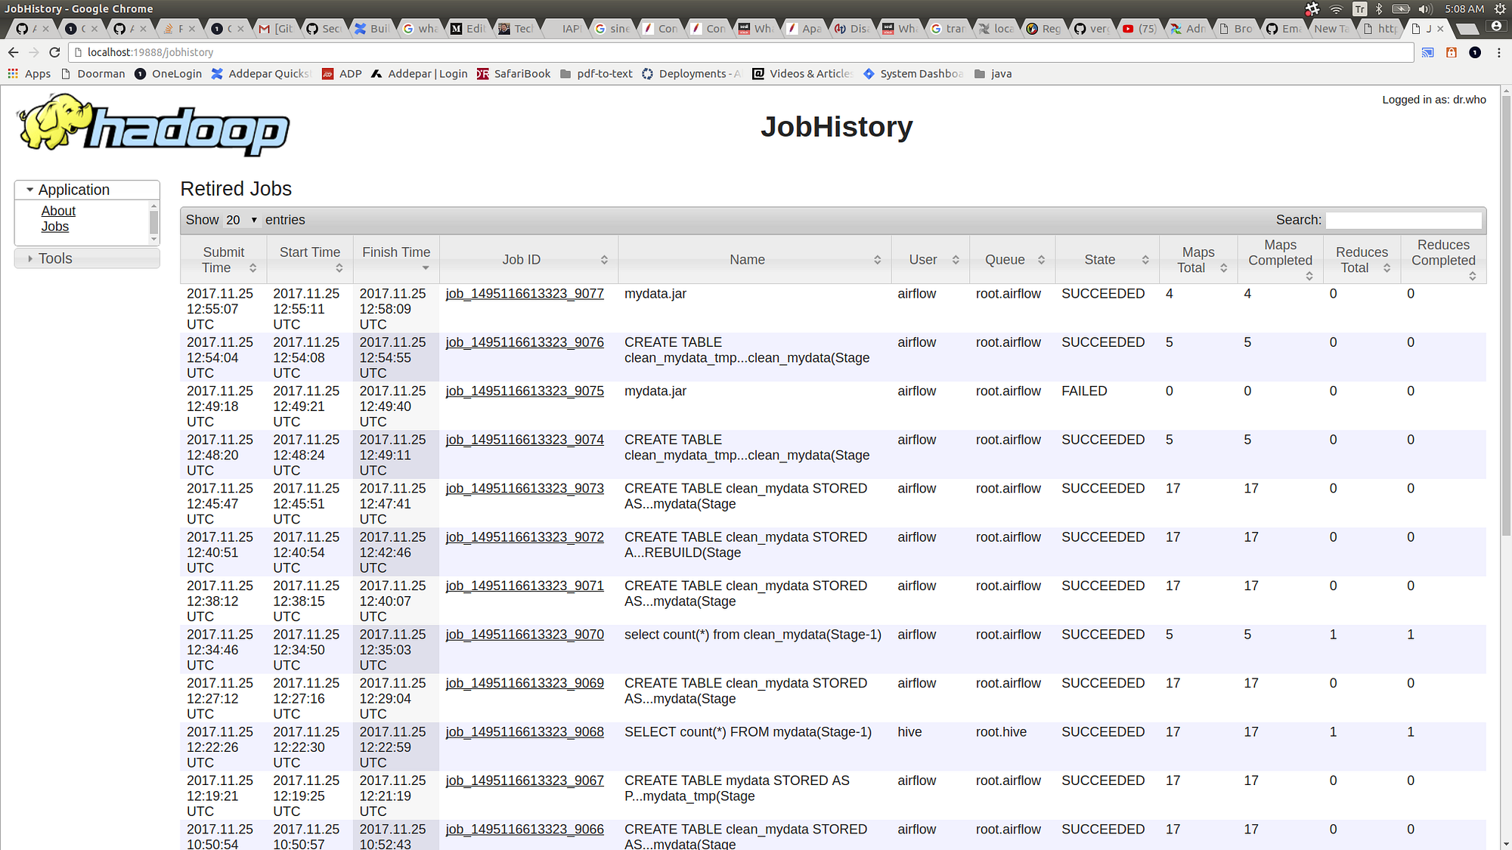
Task: Expand the Tools sidebar section
Action: click(87, 258)
